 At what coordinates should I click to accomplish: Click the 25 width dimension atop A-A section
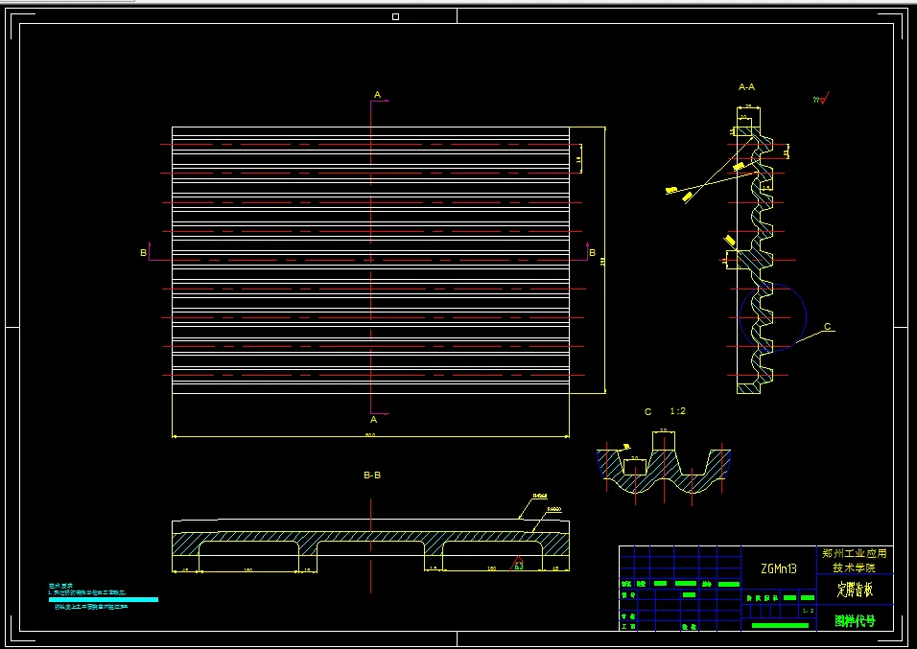tap(748, 107)
